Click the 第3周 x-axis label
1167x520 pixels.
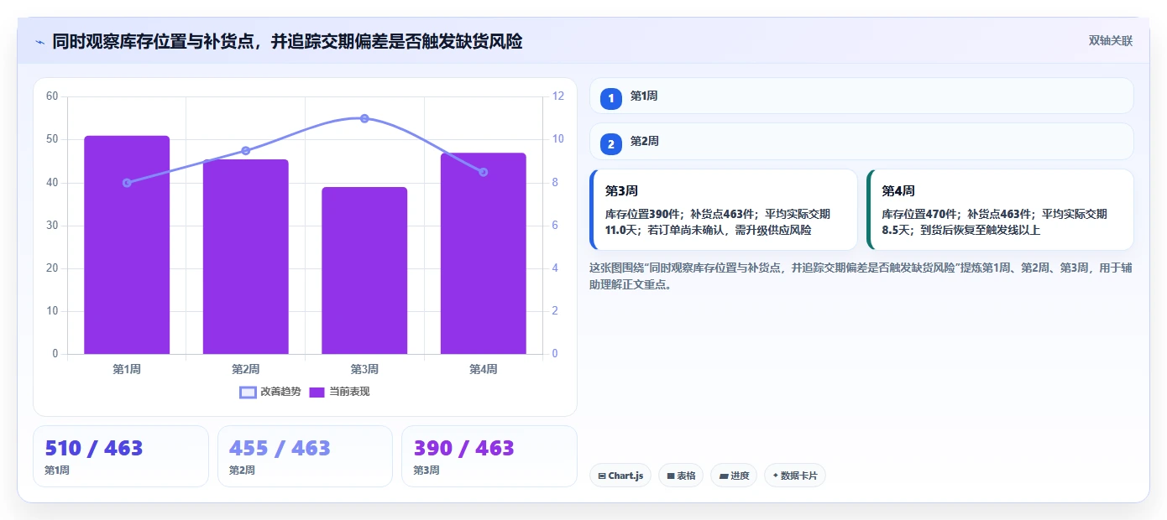pyautogui.click(x=364, y=369)
